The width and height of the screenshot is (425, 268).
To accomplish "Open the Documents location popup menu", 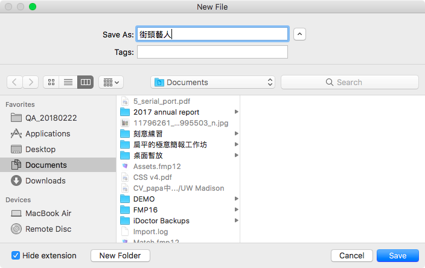I will coord(212,82).
